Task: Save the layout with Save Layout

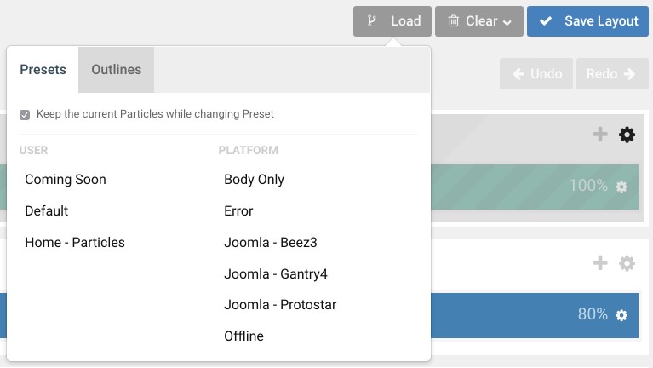Action: click(x=587, y=21)
